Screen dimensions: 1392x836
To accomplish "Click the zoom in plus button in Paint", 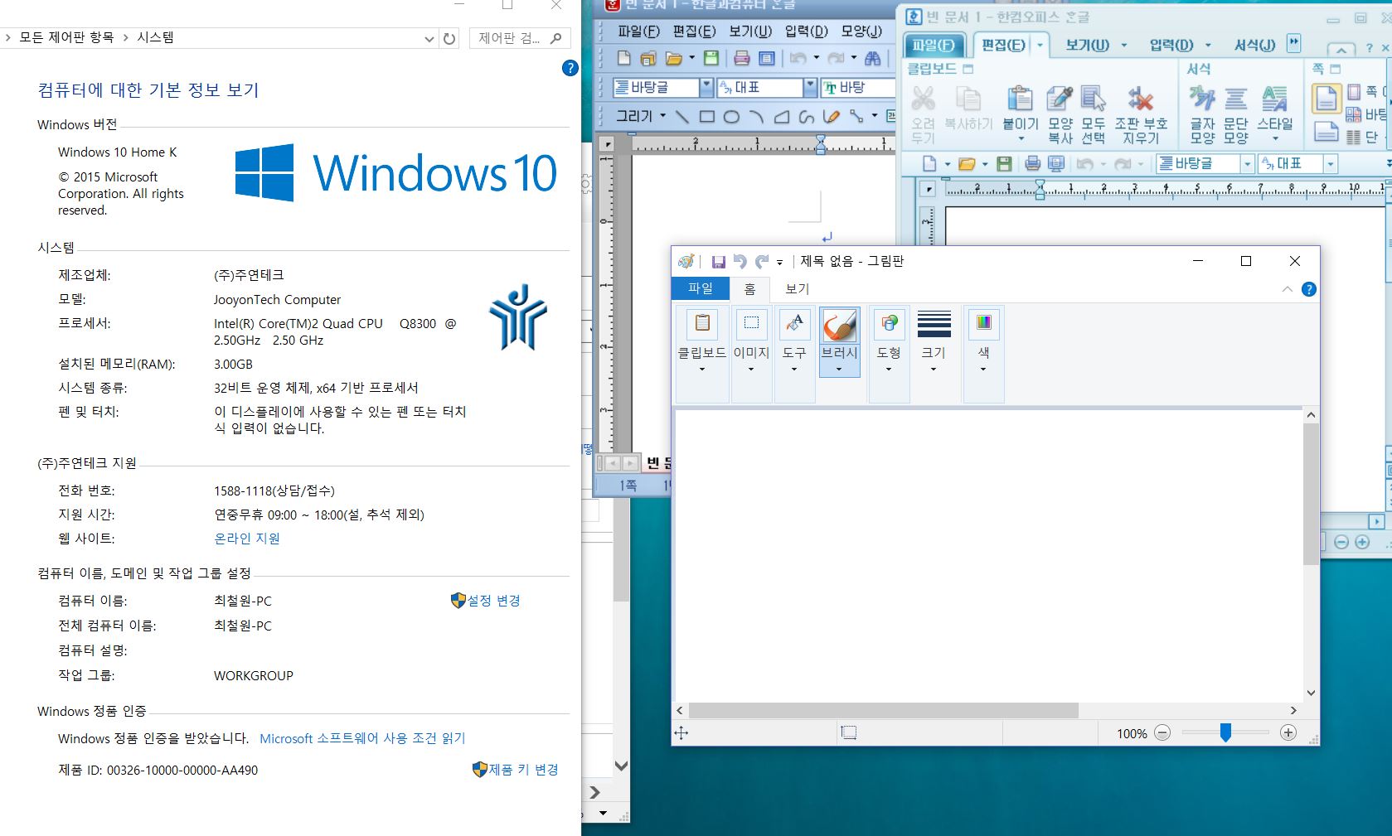I will [x=1288, y=732].
